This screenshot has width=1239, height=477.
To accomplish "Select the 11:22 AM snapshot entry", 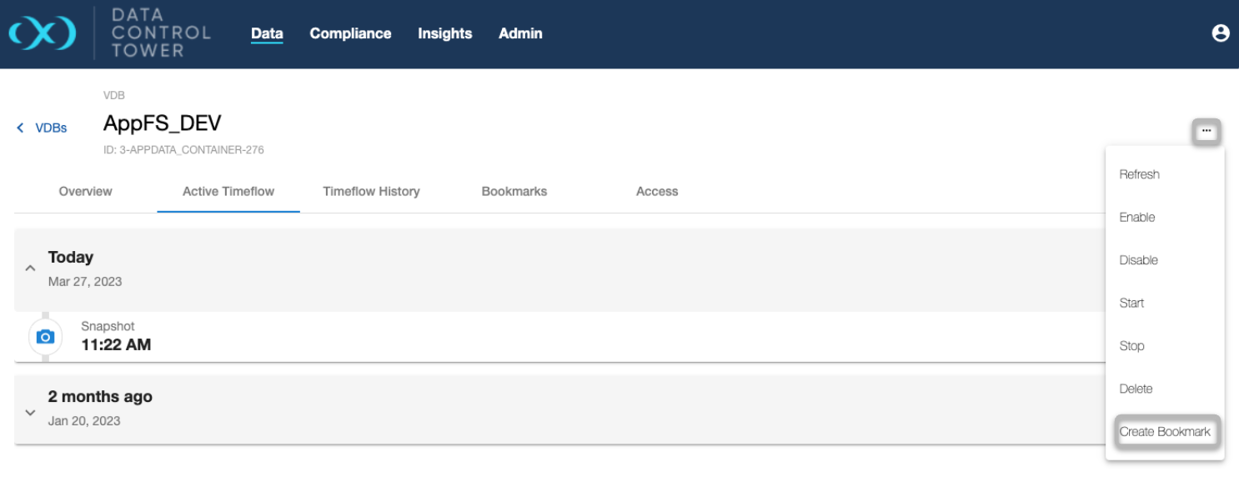I will tap(116, 344).
